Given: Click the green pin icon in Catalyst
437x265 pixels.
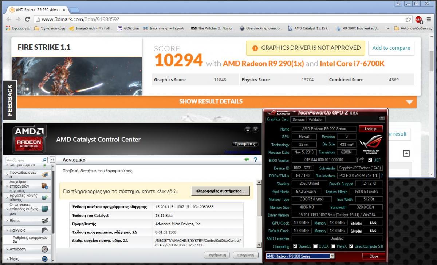Looking at the screenshot, I should click(x=247, y=160).
